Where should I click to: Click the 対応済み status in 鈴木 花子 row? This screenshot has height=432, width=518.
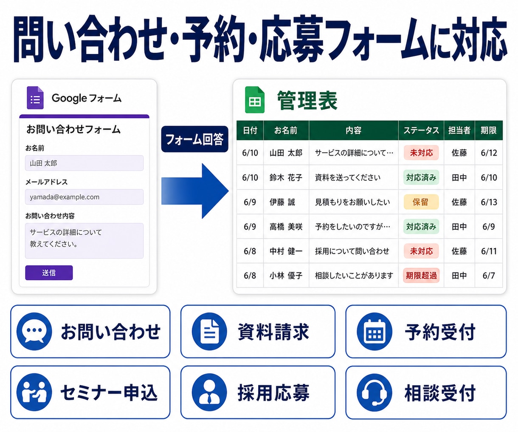click(421, 177)
